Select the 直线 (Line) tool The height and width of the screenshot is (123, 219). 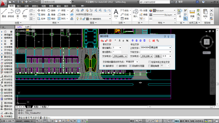click(4, 13)
